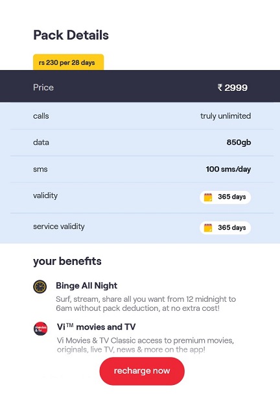Click the calendar icon in validity row

click(x=208, y=197)
